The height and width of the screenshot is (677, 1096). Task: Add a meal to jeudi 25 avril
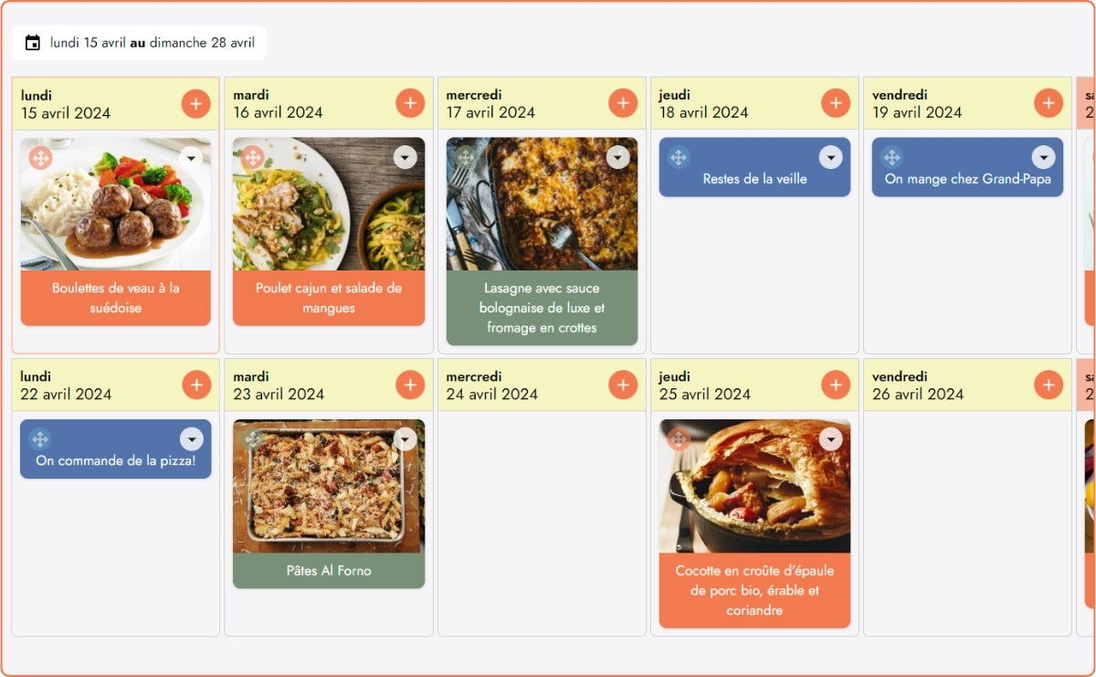pyautogui.click(x=836, y=385)
